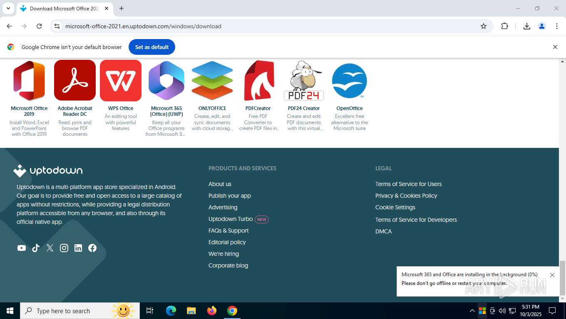Click the Uptodown logo in footer
The width and height of the screenshot is (566, 319).
pyautogui.click(x=48, y=171)
